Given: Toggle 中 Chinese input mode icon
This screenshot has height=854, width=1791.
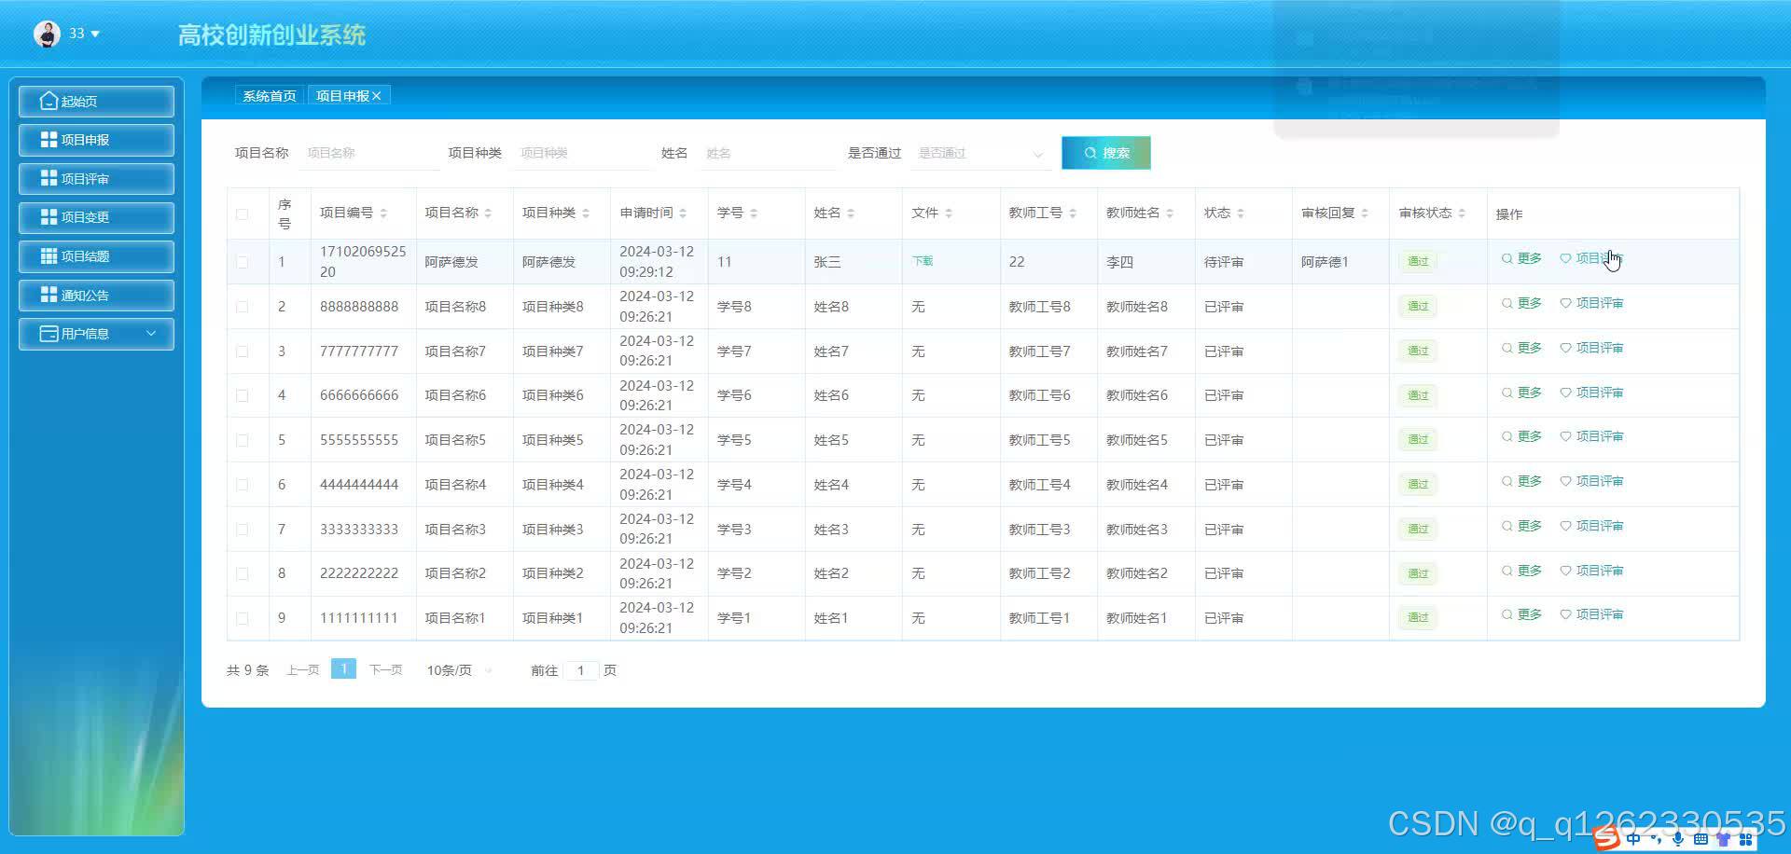Looking at the screenshot, I should tap(1633, 839).
